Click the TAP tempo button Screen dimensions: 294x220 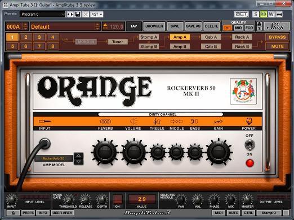(133, 26)
